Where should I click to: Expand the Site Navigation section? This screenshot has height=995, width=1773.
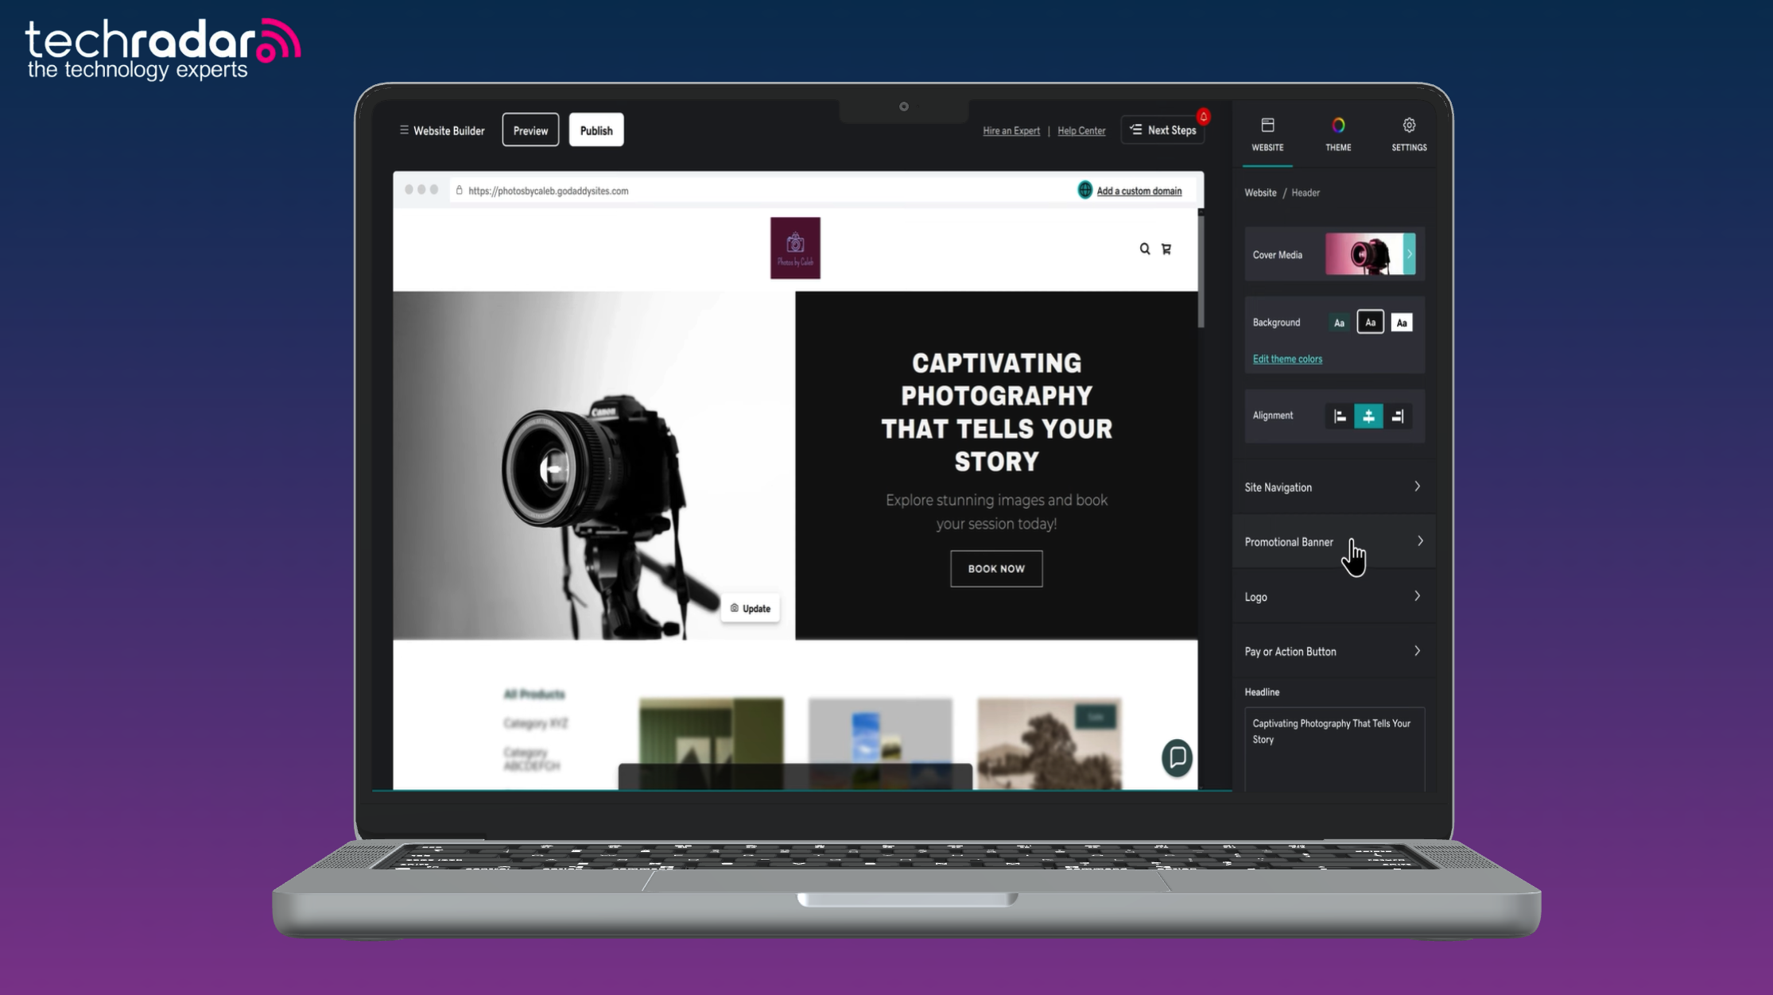(1333, 486)
